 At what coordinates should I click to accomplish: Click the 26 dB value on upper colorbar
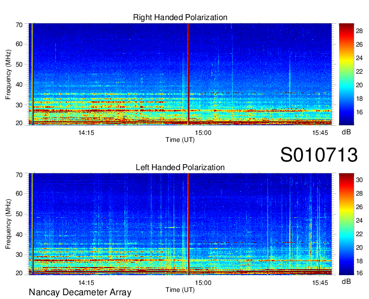[x=359, y=44]
